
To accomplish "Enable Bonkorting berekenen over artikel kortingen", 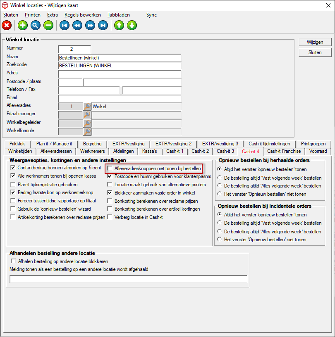I will pyautogui.click(x=110, y=209).
